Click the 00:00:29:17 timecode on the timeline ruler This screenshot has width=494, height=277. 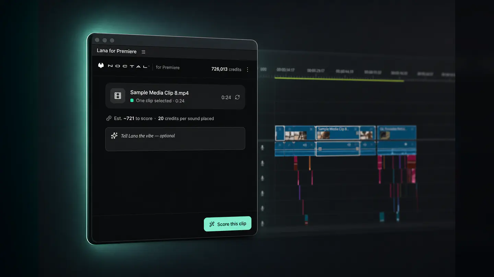tap(316, 70)
